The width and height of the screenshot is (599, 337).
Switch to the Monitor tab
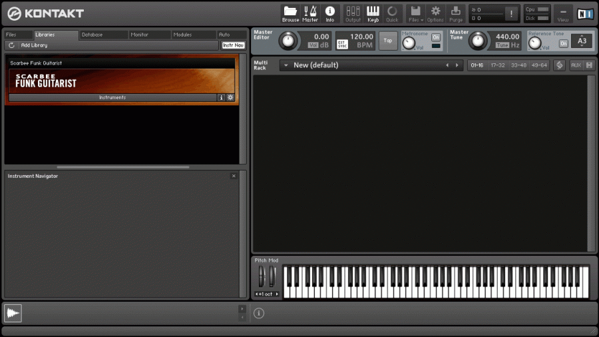(149, 35)
